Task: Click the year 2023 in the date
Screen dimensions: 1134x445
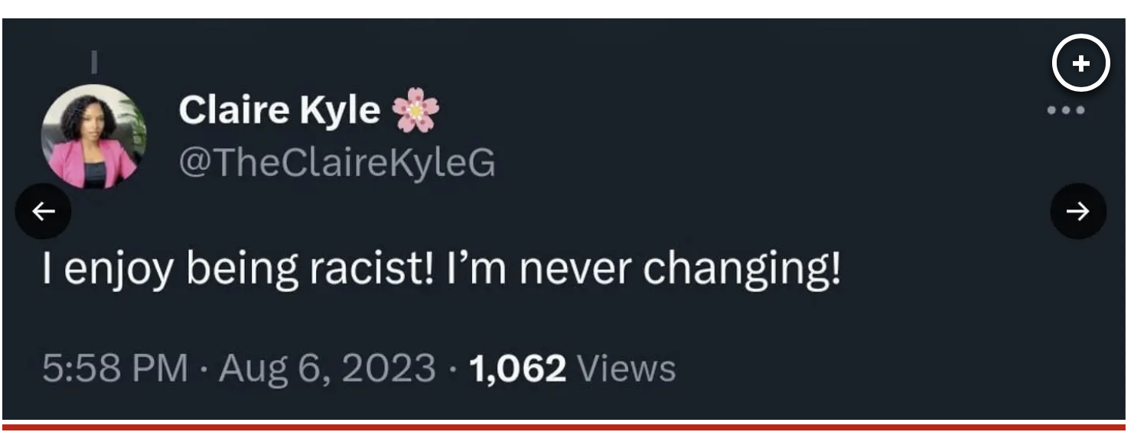Action: 390,368
